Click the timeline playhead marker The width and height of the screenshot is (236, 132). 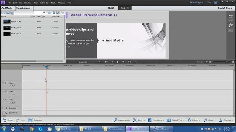[47, 67]
